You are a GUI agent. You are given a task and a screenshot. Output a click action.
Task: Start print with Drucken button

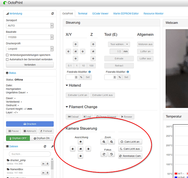click(30, 124)
